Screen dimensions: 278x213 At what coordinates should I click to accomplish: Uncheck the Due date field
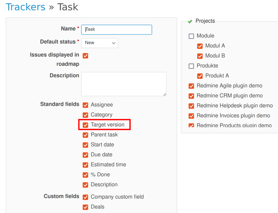[85, 155]
